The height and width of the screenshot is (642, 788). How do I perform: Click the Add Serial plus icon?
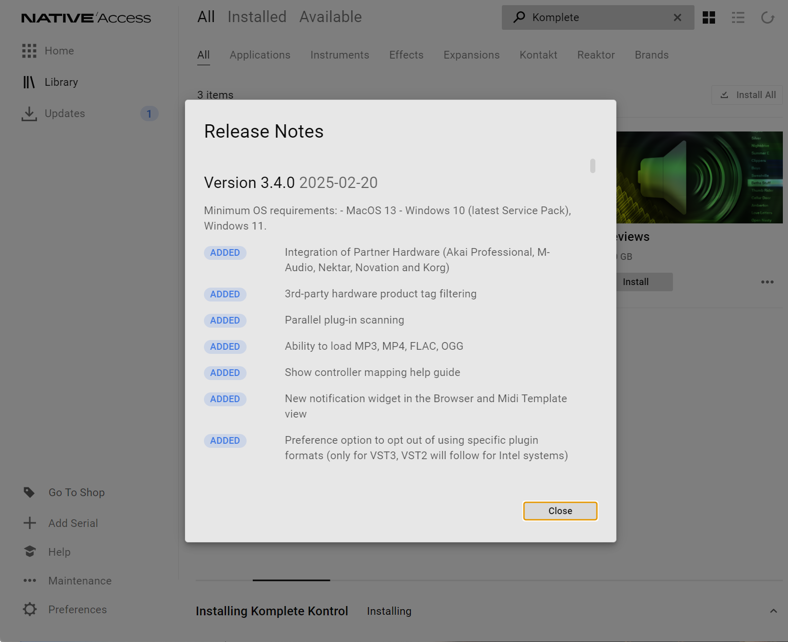(30, 523)
